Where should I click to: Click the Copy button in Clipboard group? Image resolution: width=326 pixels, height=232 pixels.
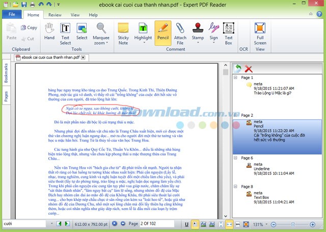29,28
